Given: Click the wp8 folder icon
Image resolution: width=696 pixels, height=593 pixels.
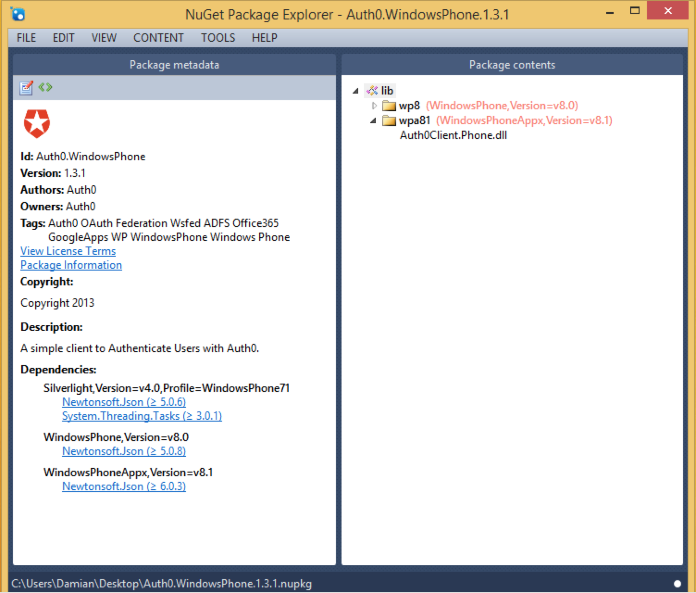Looking at the screenshot, I should [x=389, y=106].
